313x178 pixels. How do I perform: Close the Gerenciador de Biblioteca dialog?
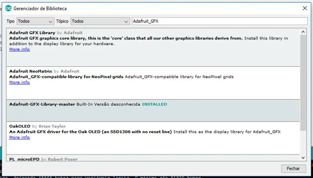click(305, 8)
